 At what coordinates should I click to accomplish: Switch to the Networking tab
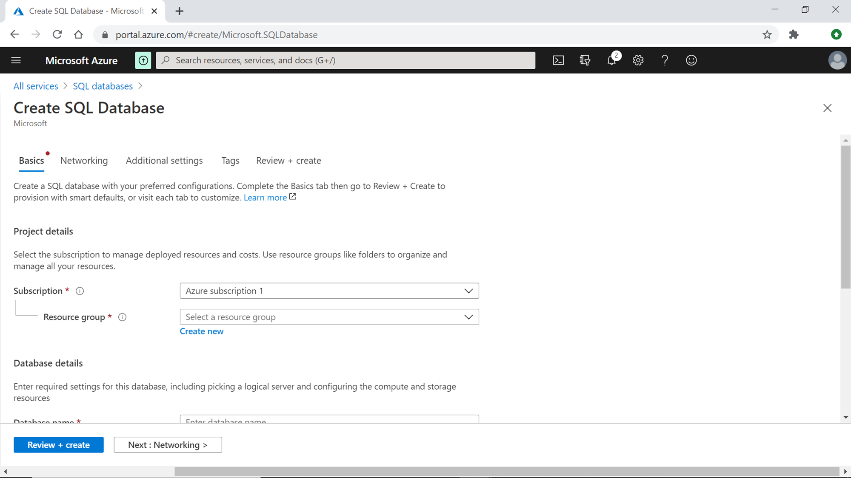84,161
